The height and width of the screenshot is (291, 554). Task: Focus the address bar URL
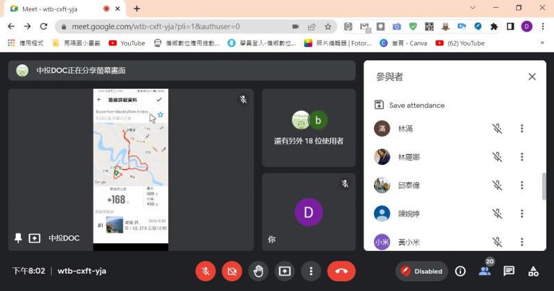156,26
